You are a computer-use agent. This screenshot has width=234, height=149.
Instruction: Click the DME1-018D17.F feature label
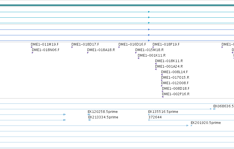[x=85, y=44]
